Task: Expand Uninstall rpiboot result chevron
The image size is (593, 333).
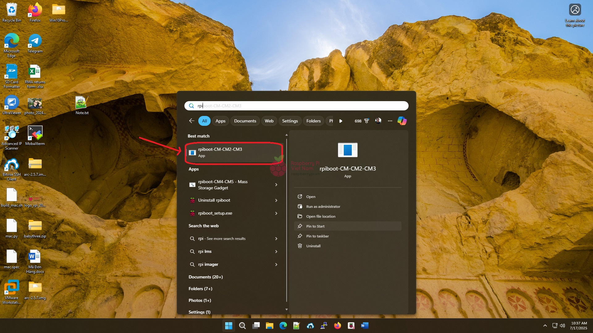Action: (x=276, y=200)
